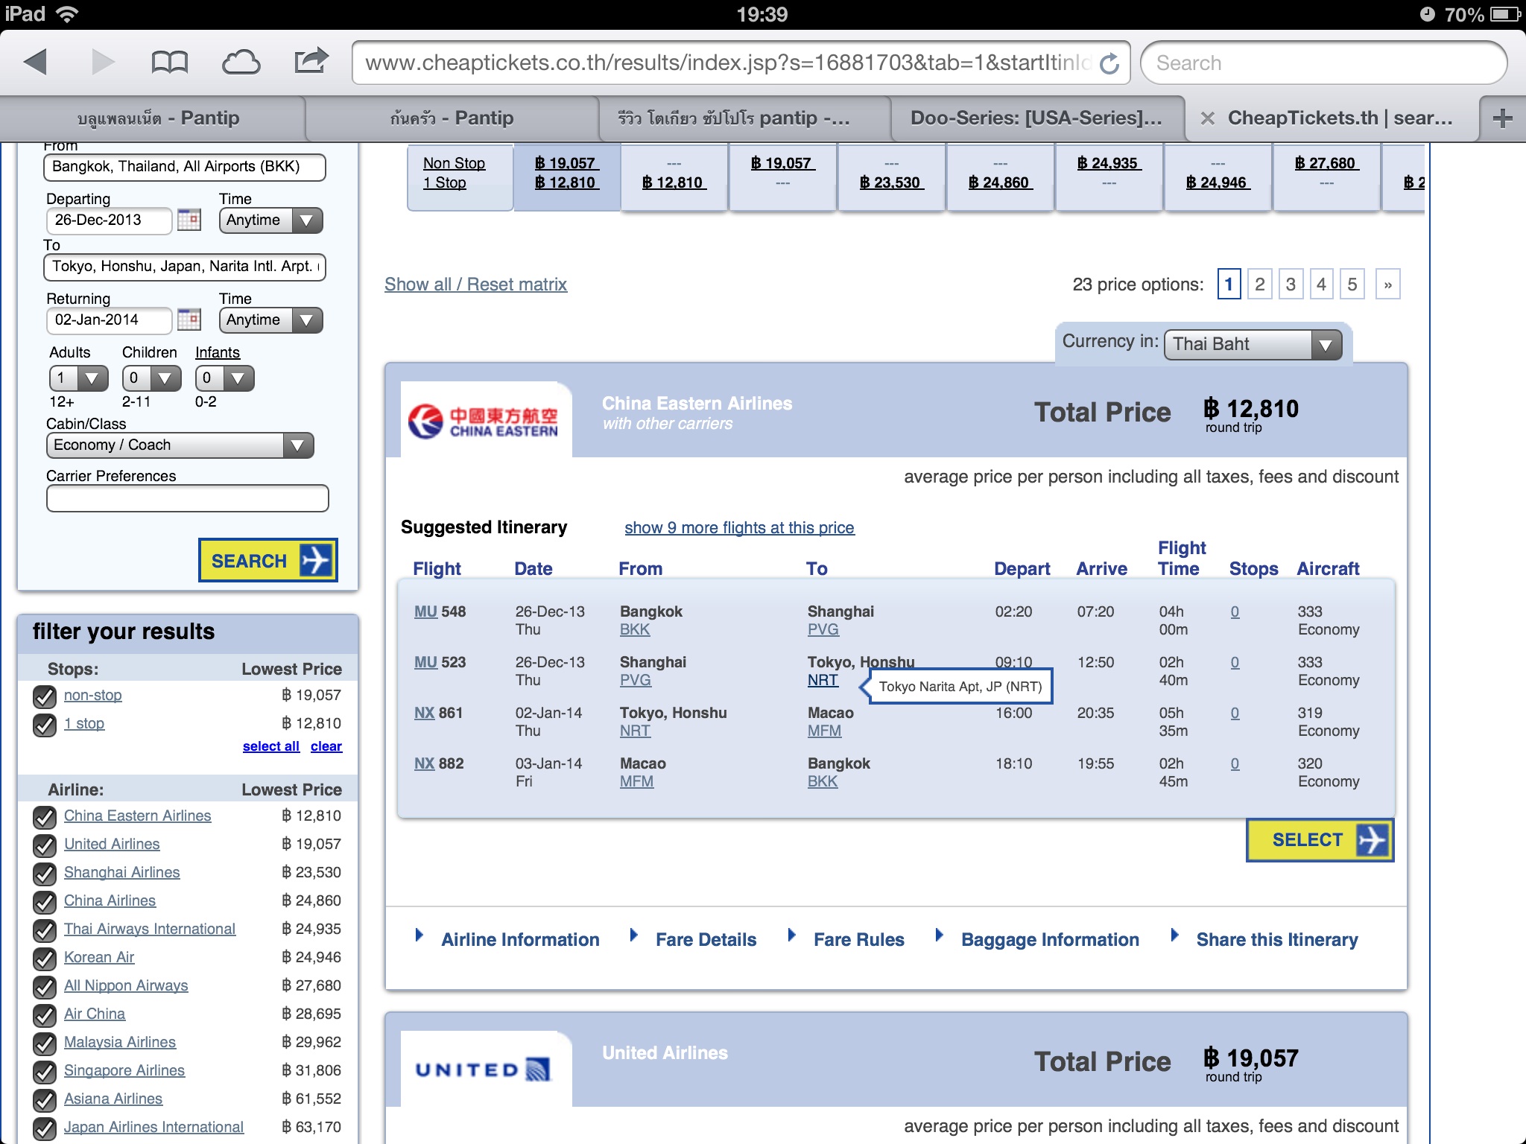The image size is (1526, 1144).
Task: Expand Airline Information triangle arrow
Action: coord(420,935)
